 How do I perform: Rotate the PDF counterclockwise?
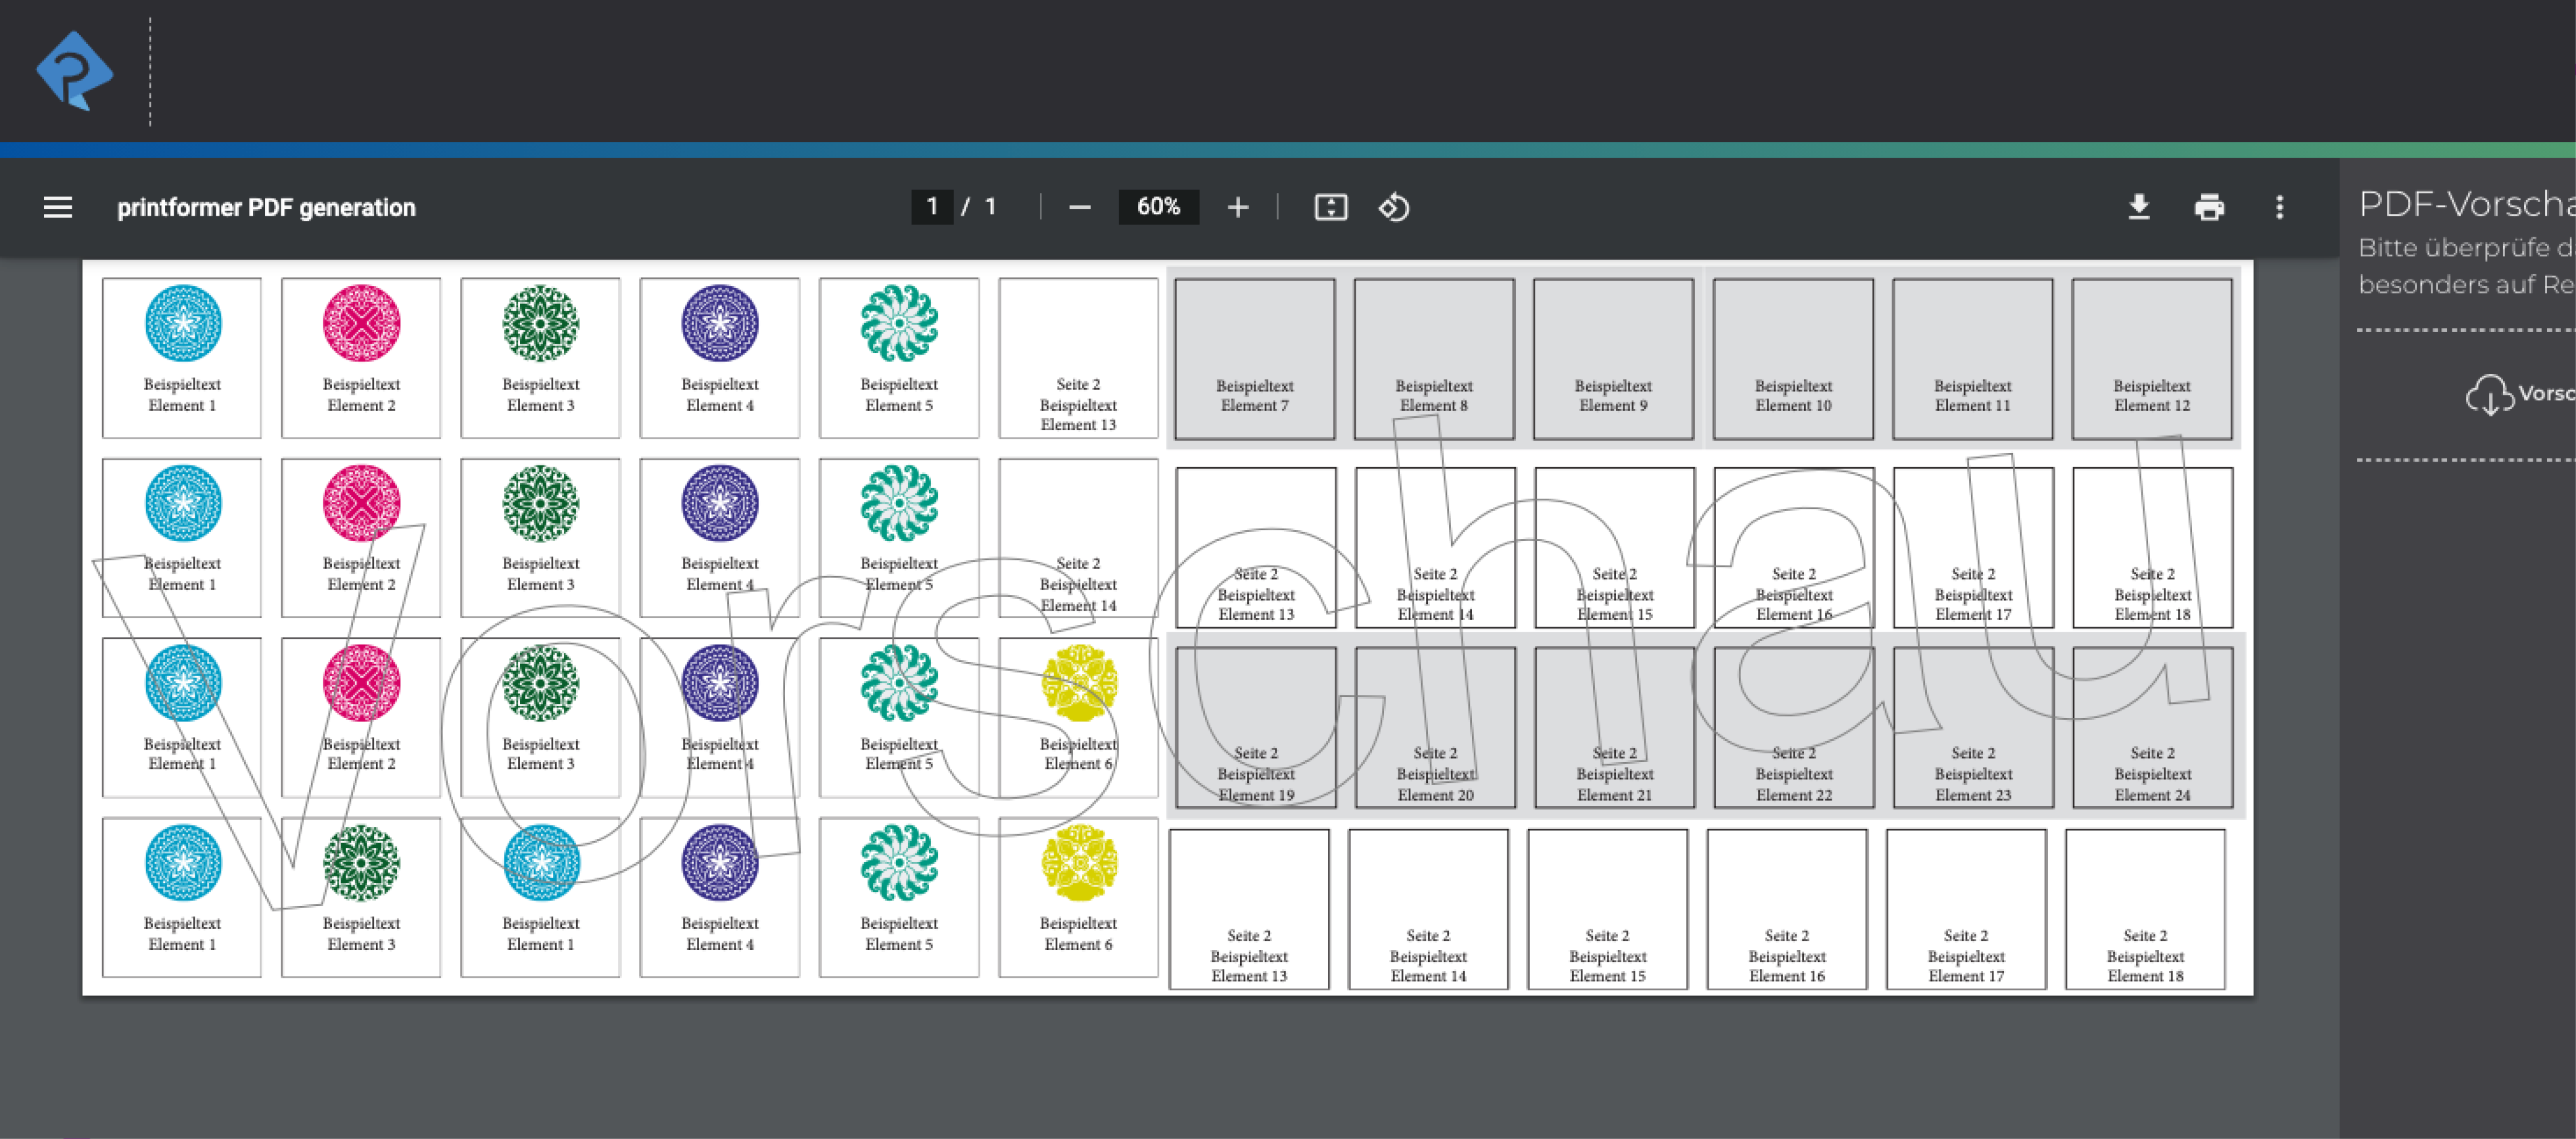tap(1394, 207)
